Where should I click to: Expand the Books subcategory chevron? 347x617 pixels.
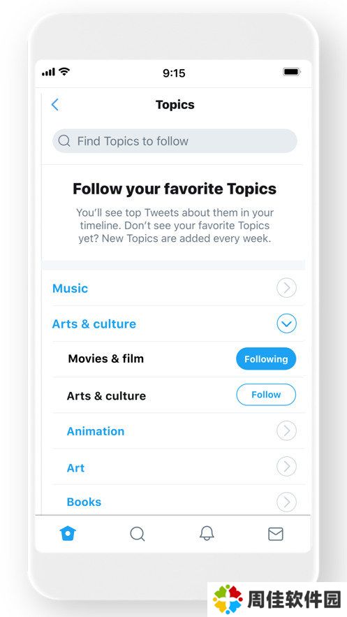point(286,502)
